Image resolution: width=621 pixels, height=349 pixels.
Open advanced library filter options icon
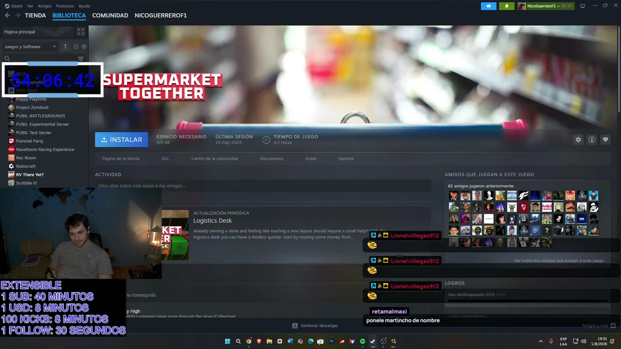[x=81, y=59]
